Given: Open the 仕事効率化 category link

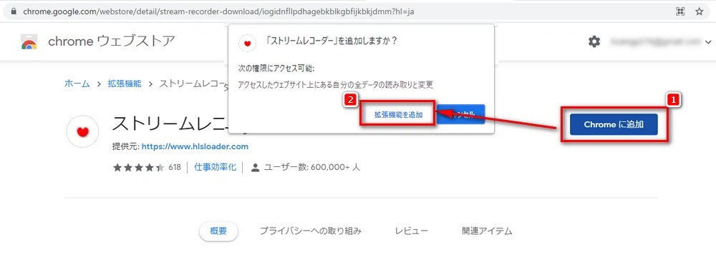Looking at the screenshot, I should [x=215, y=167].
